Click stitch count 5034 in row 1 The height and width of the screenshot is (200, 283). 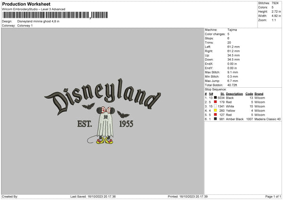221,98
